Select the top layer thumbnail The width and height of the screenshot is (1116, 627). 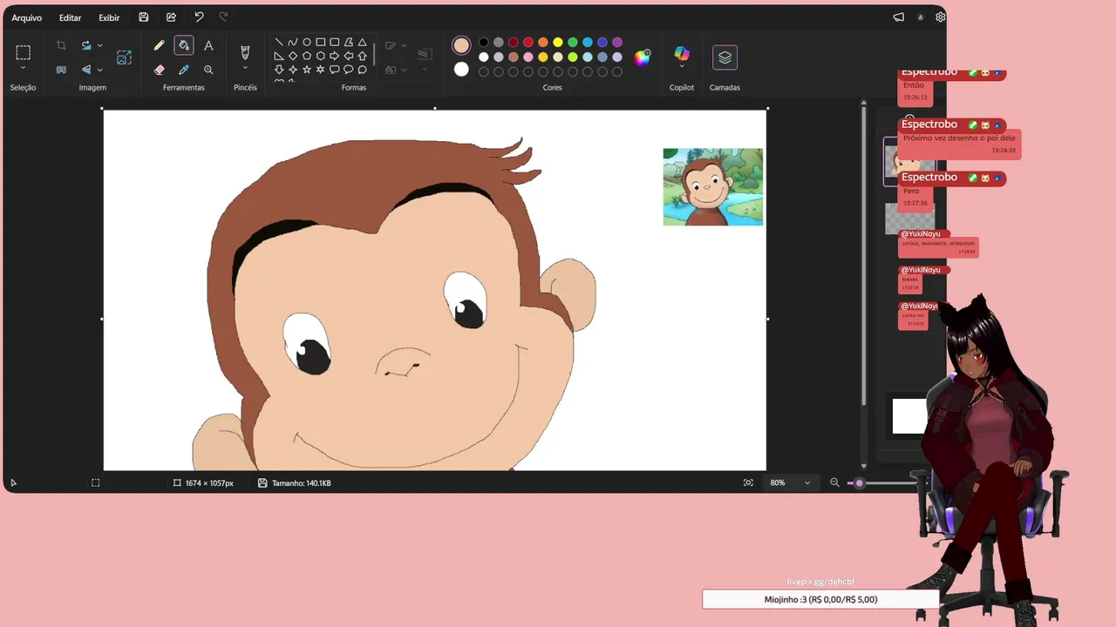(909, 161)
